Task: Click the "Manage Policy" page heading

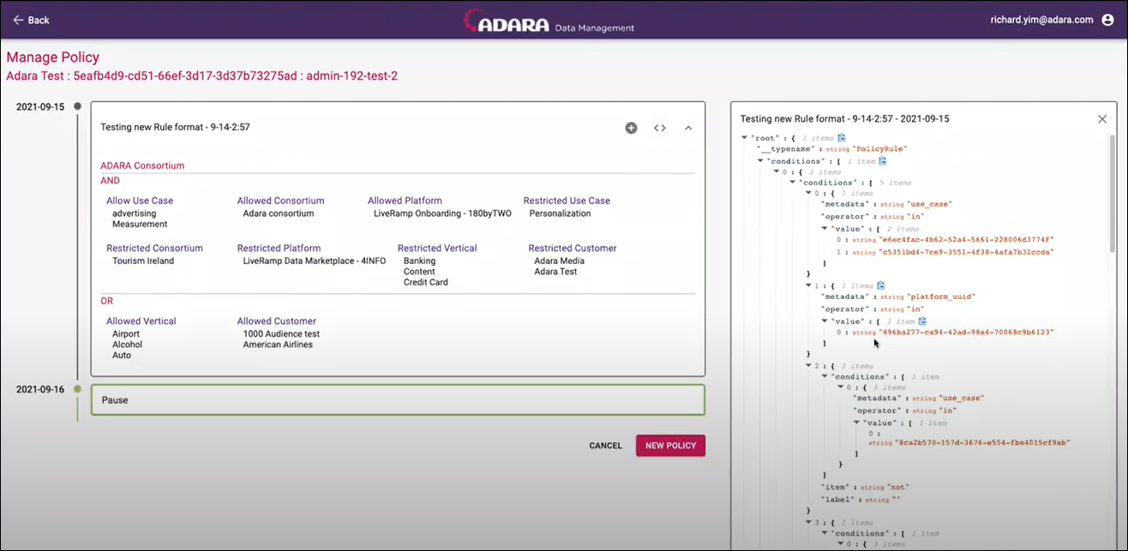Action: coord(53,57)
